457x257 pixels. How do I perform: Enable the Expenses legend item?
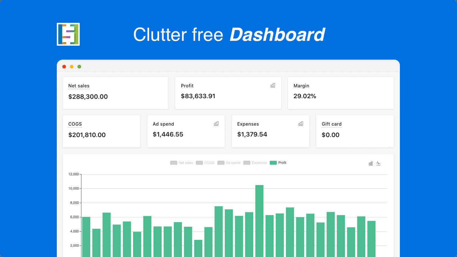255,162
